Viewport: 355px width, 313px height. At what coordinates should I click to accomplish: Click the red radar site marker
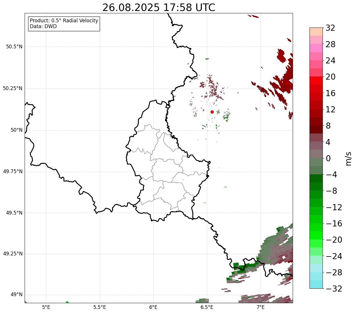click(x=212, y=112)
